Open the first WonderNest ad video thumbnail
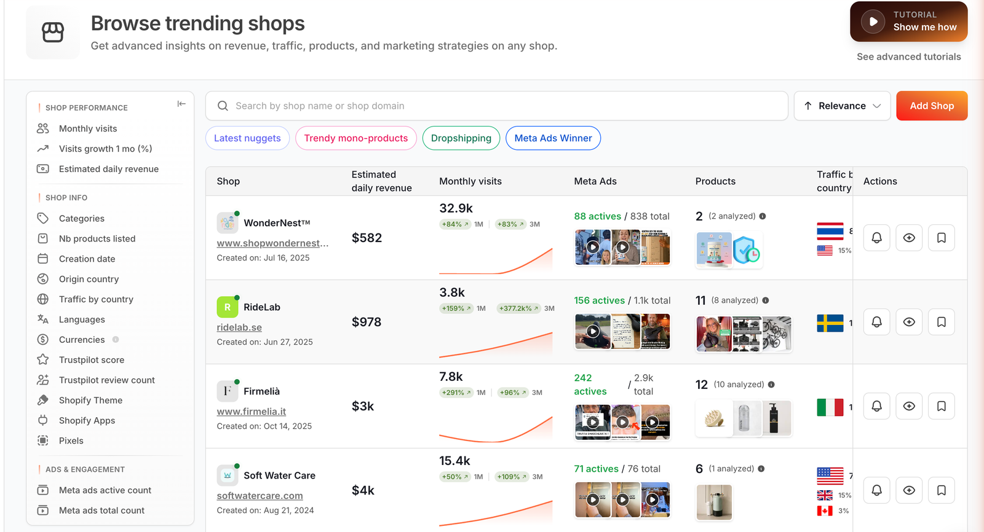984x532 pixels. [x=593, y=247]
